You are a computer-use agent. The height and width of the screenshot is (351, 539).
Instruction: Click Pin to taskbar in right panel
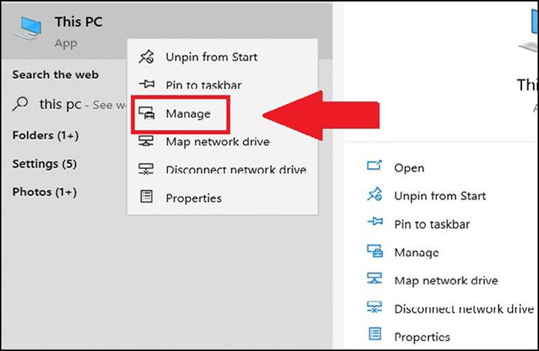432,224
